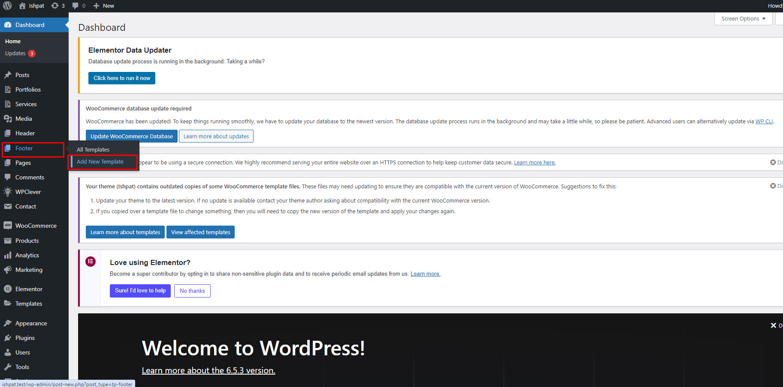Click the WooCommerce logo icon
Screen dimensions: 783x387
click(x=8, y=226)
